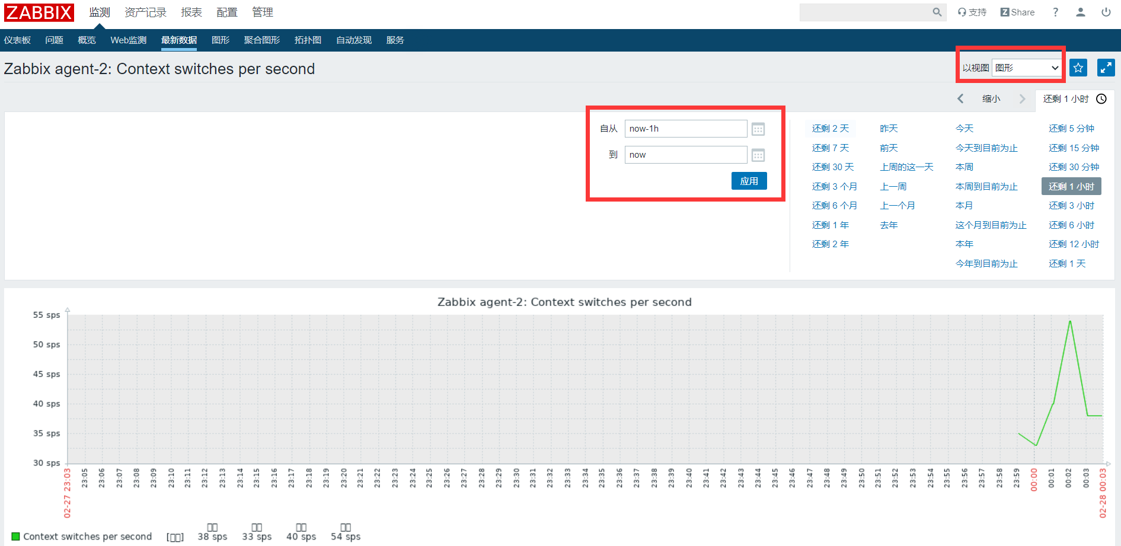
Task: Go to the 拓扑图 submenu page
Action: (308, 40)
